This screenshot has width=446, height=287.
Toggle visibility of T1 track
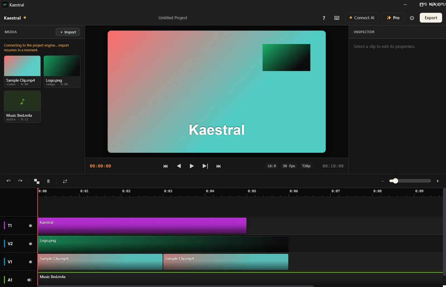point(30,226)
